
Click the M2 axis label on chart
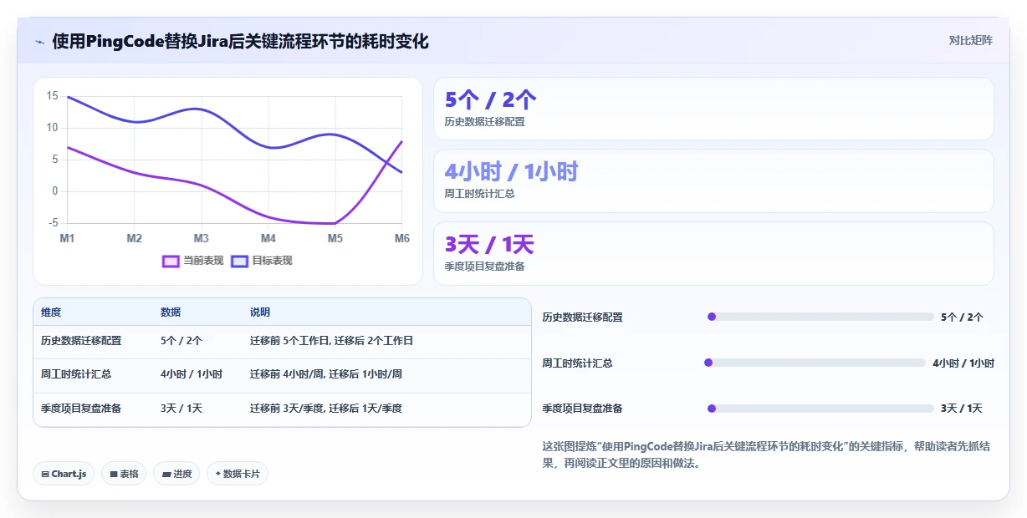click(x=134, y=238)
